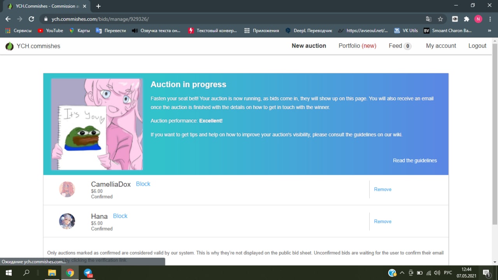Viewport: 498px width, 280px height.
Task: Close the YCH.Commishes browser tab
Action: (x=85, y=6)
